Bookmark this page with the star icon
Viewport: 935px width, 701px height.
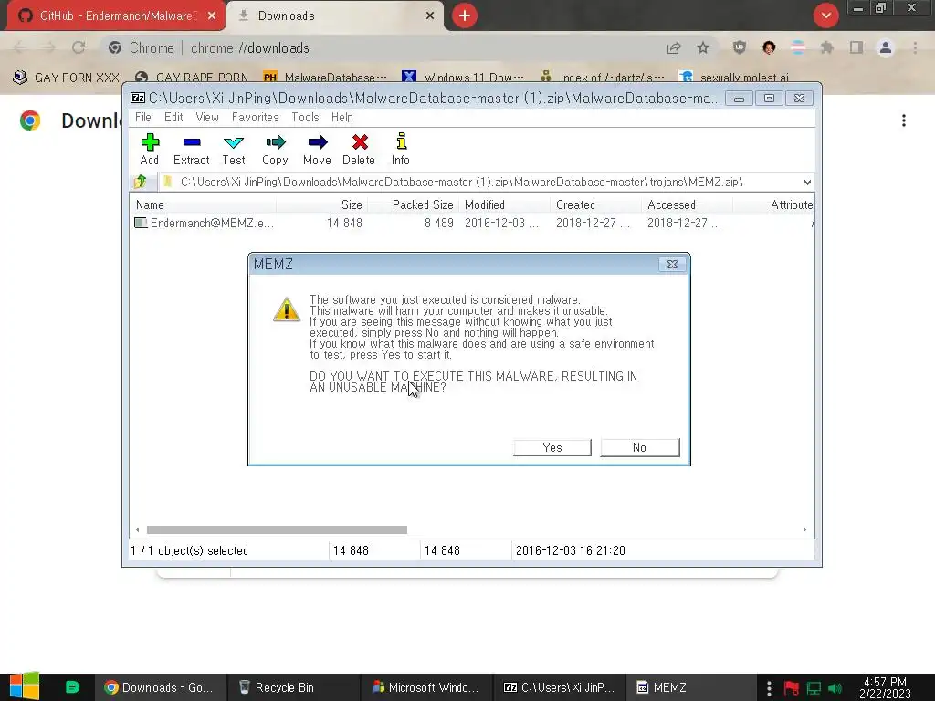(703, 47)
